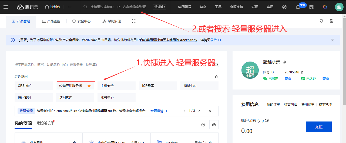Focus the product name search field
The width and height of the screenshot is (346, 143).
113,65
